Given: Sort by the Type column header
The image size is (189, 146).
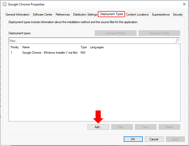Looking at the screenshot, I should pyautogui.click(x=83, y=47).
